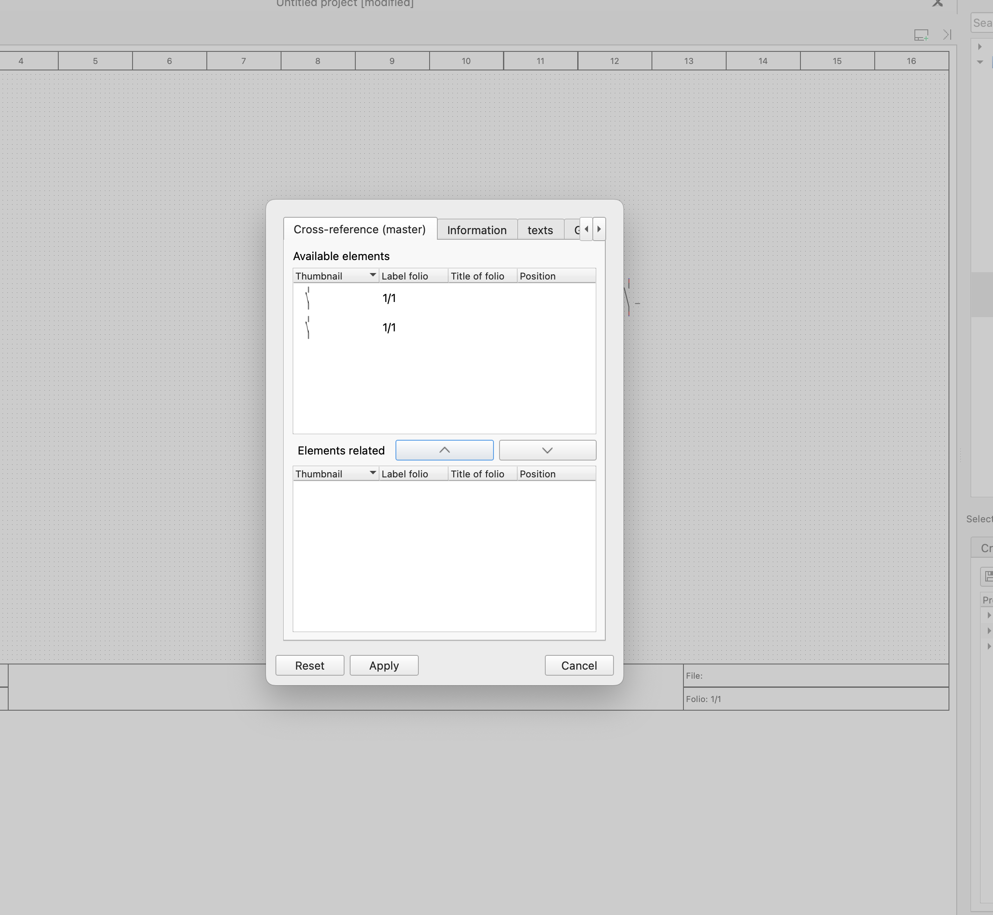
Task: Sort Elements related by Thumbnail header arrow
Action: point(373,473)
